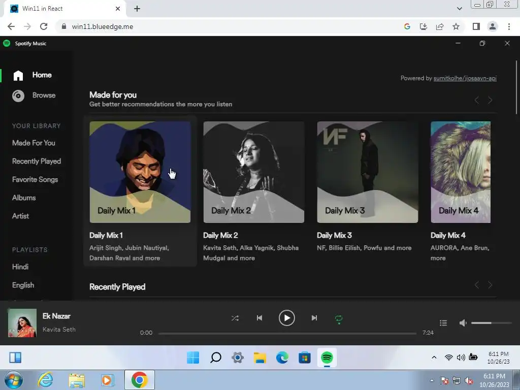Click the Ek Nazar song title
This screenshot has width=520, height=390.
(56, 316)
